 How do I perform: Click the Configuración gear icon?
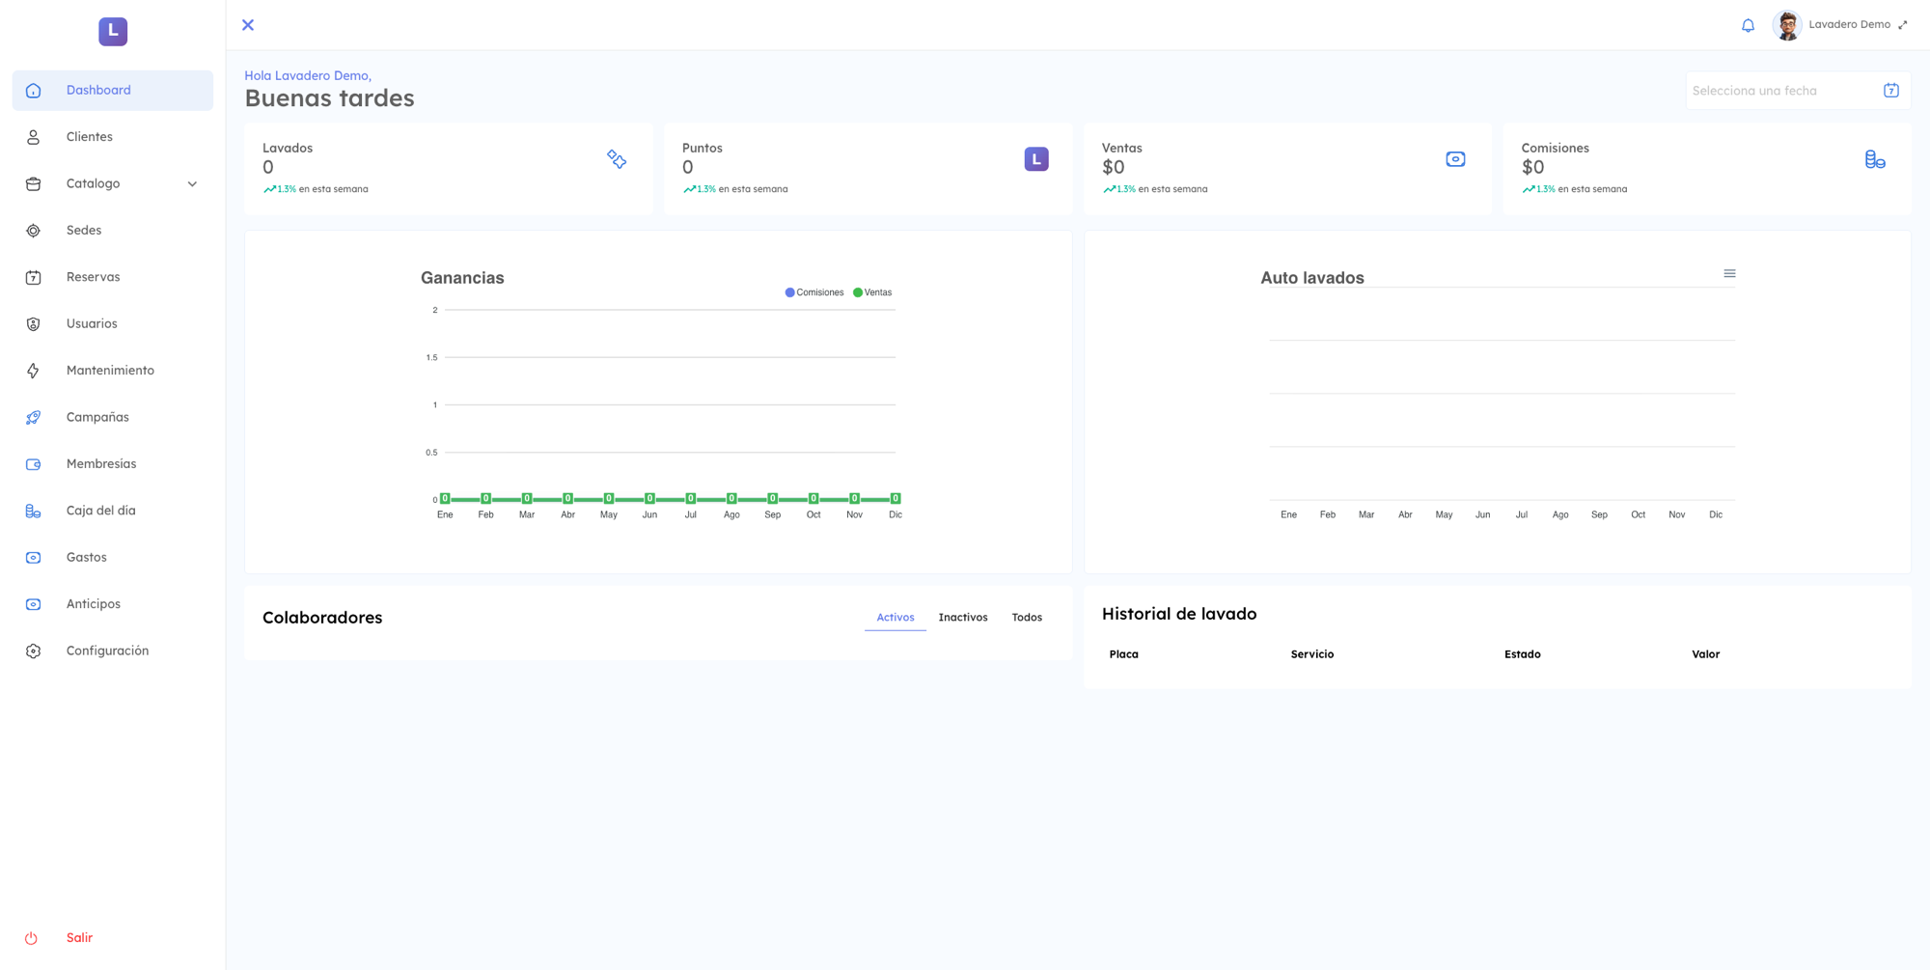[33, 651]
